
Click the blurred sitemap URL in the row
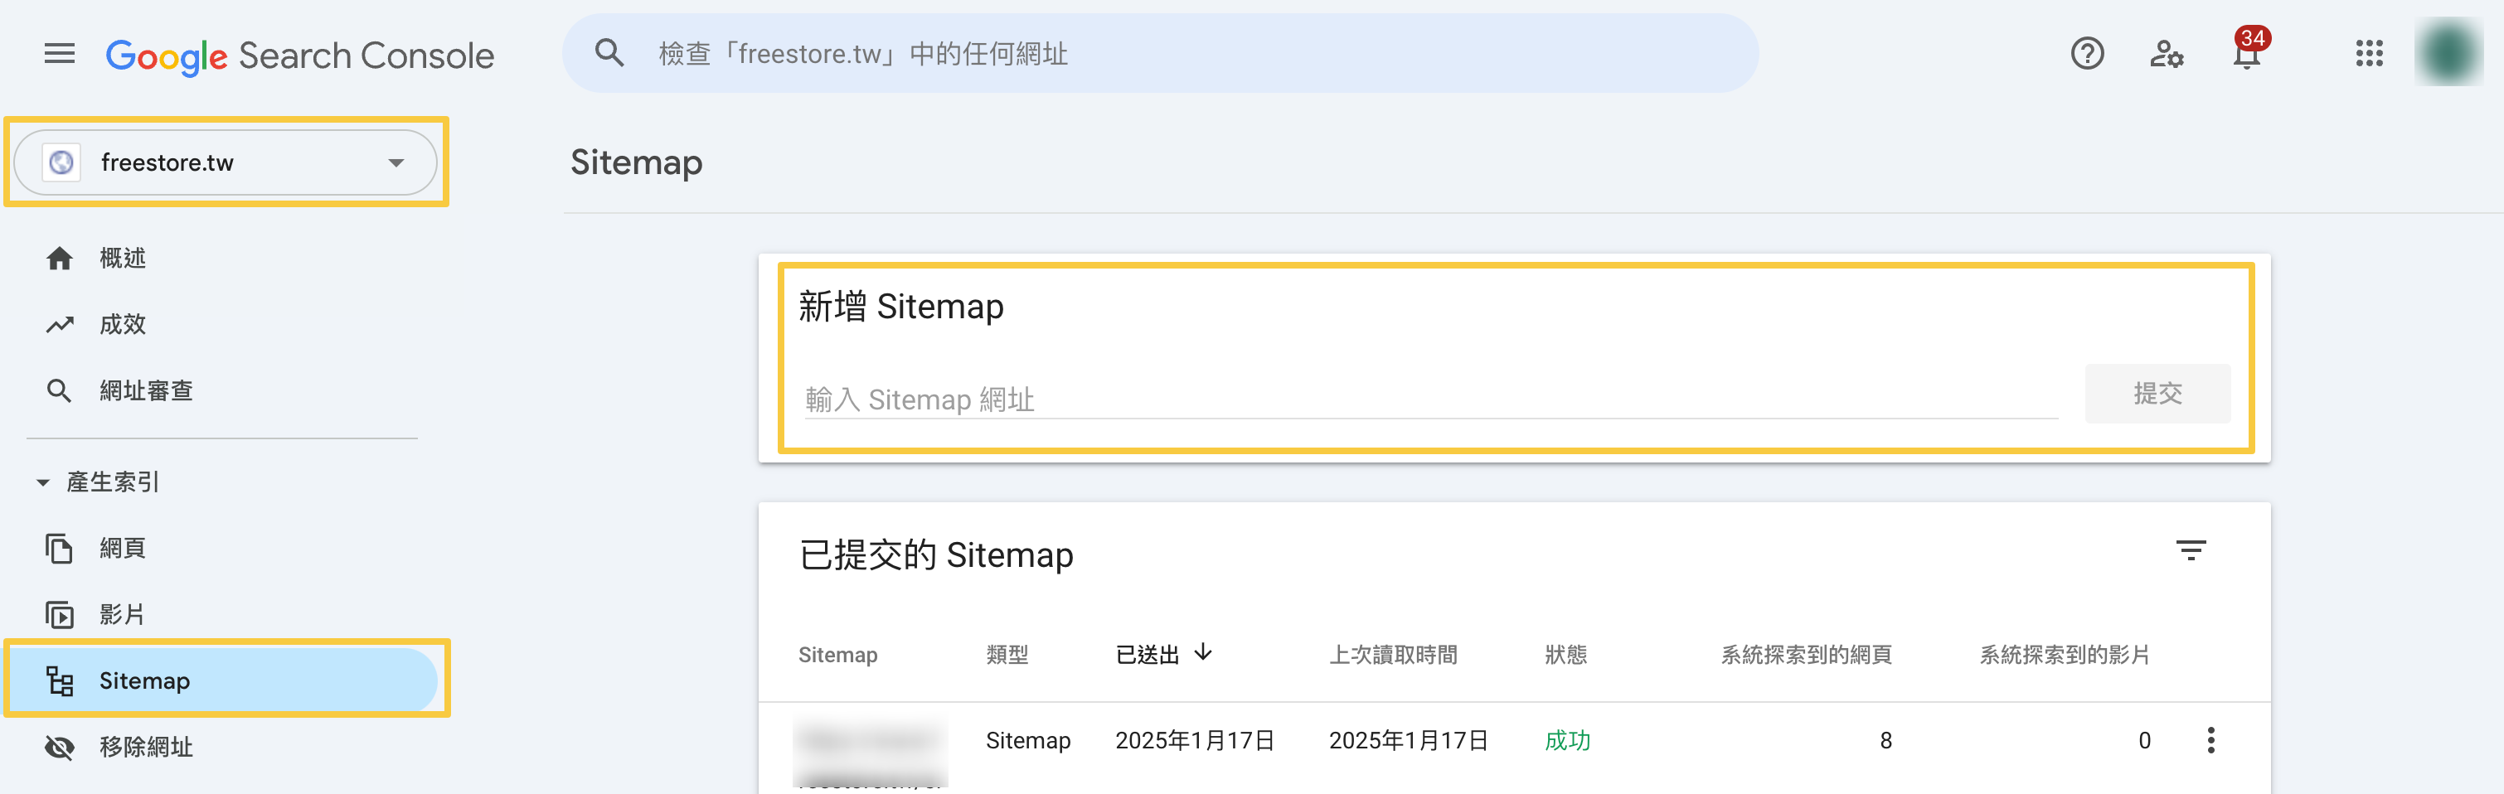pyautogui.click(x=871, y=753)
